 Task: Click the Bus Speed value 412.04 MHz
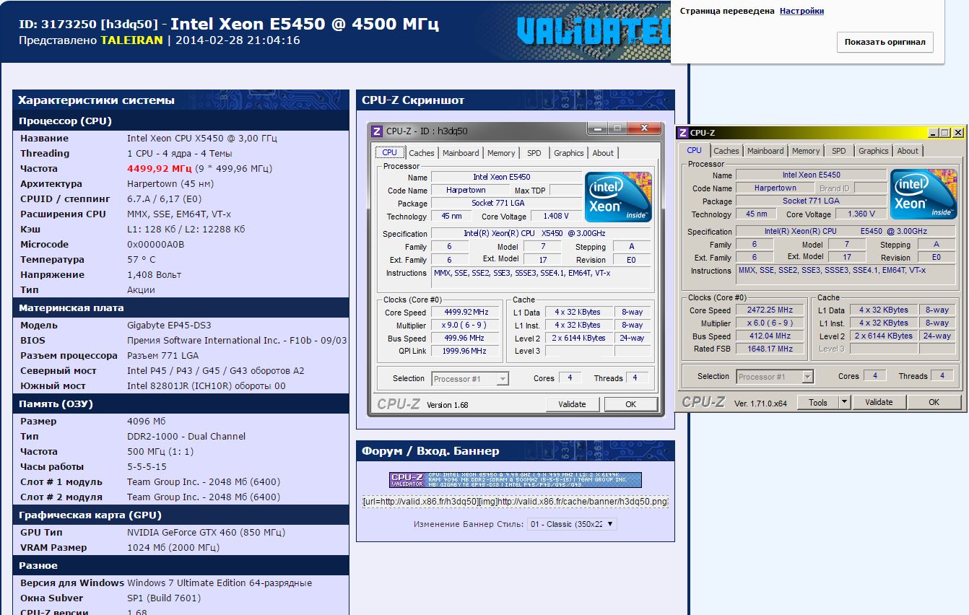click(770, 336)
